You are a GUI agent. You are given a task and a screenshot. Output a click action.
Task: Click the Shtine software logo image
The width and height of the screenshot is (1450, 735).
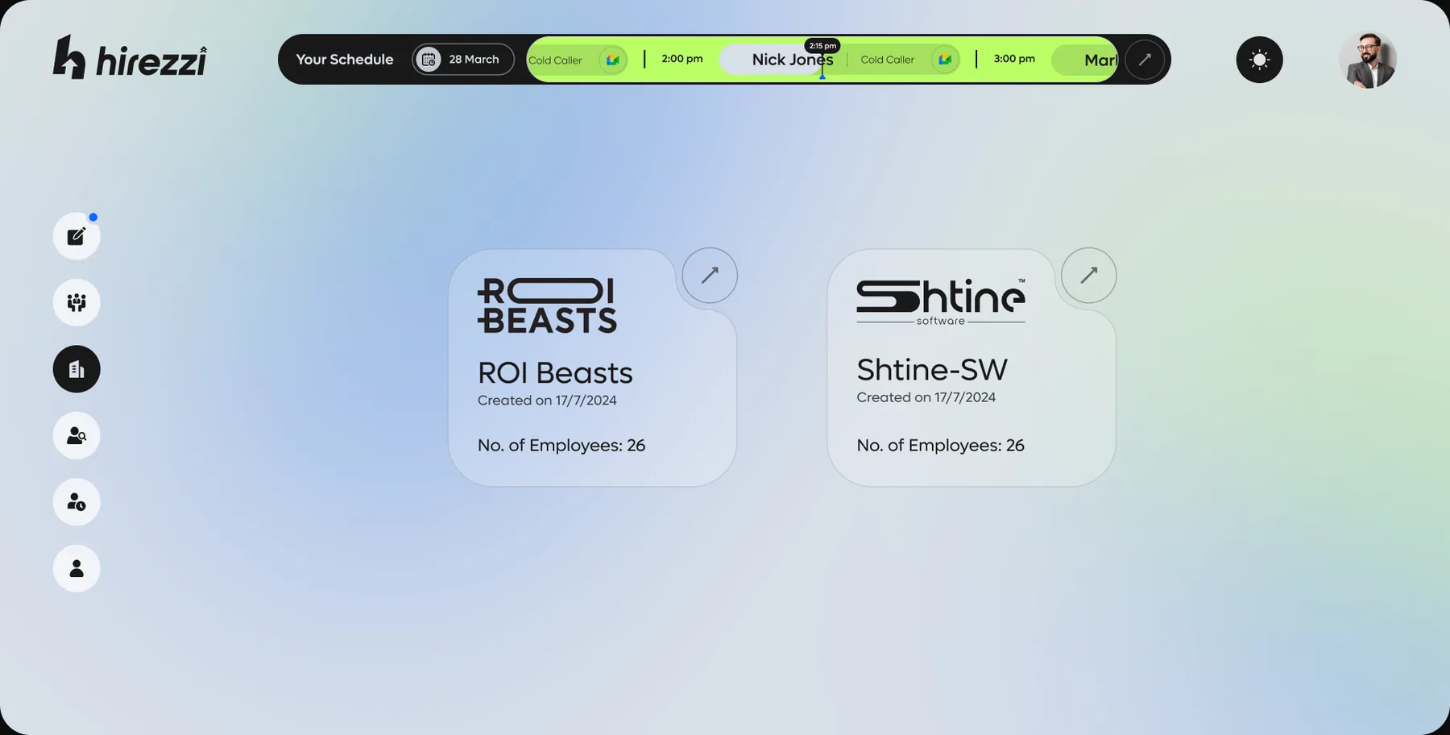[941, 301]
